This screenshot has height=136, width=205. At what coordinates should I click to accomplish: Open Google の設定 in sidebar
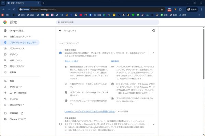(16, 31)
